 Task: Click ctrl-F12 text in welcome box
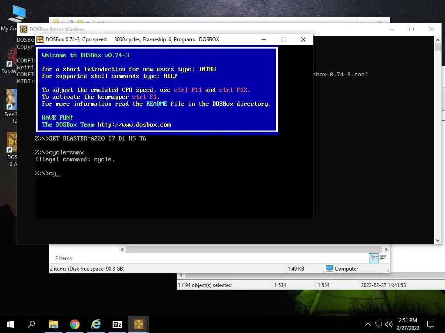(233, 90)
